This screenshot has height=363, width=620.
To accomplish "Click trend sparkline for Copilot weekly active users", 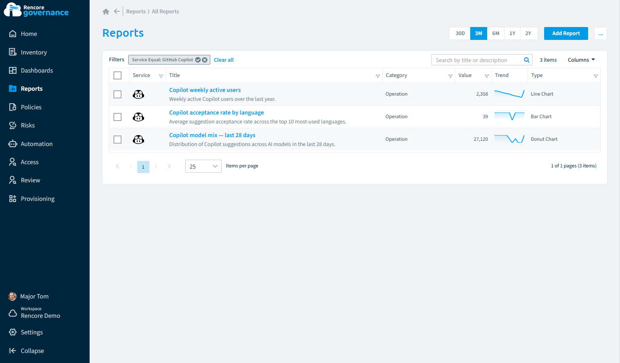I will 509,94.
